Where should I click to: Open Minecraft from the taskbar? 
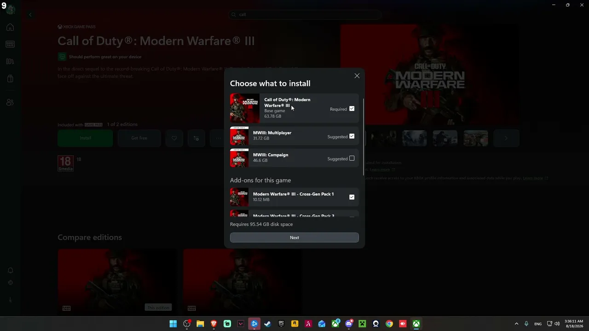pyautogui.click(x=362, y=324)
